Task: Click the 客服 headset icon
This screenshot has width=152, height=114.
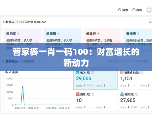Action: [x=134, y=10]
